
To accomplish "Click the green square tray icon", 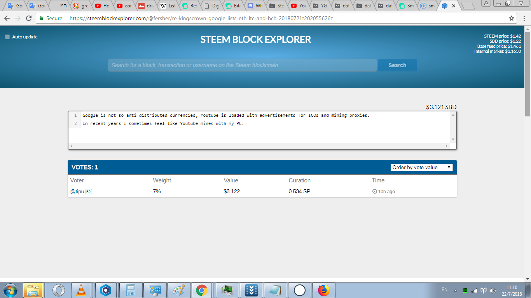I will click(465, 290).
